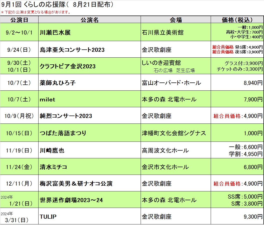The image size is (264, 251).
Task: Click the date '3/31(日)'
Action: (17, 220)
